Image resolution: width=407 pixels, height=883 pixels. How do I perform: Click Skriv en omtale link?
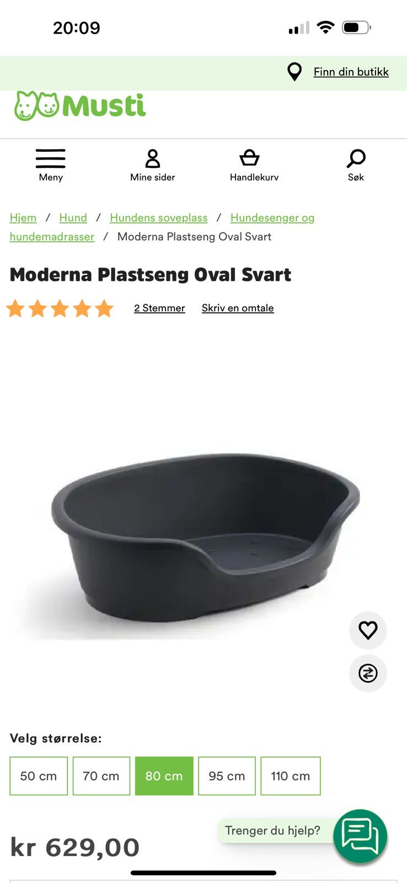point(238,308)
